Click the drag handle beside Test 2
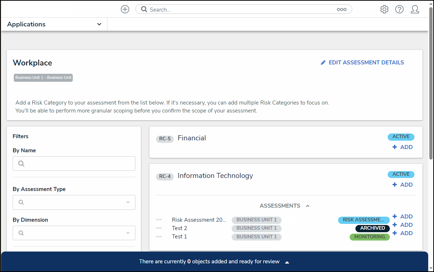The image size is (434, 272). point(159,228)
